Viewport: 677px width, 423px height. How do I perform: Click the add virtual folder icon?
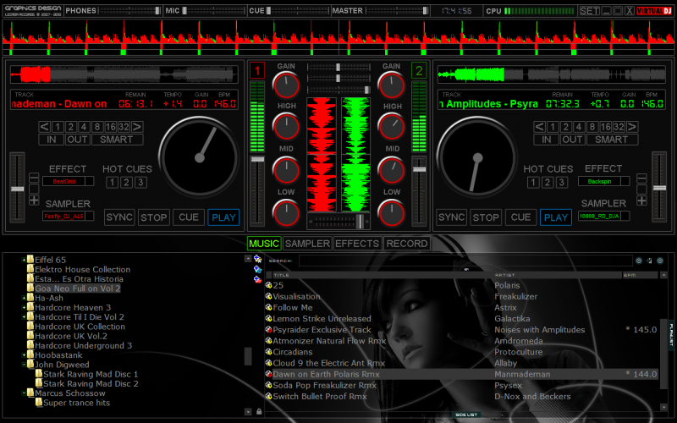point(258,269)
